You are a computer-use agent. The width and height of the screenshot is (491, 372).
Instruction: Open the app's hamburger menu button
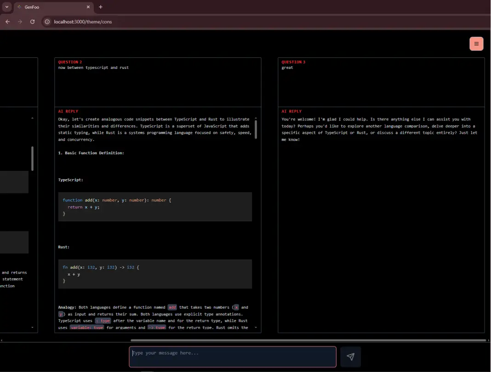476,44
